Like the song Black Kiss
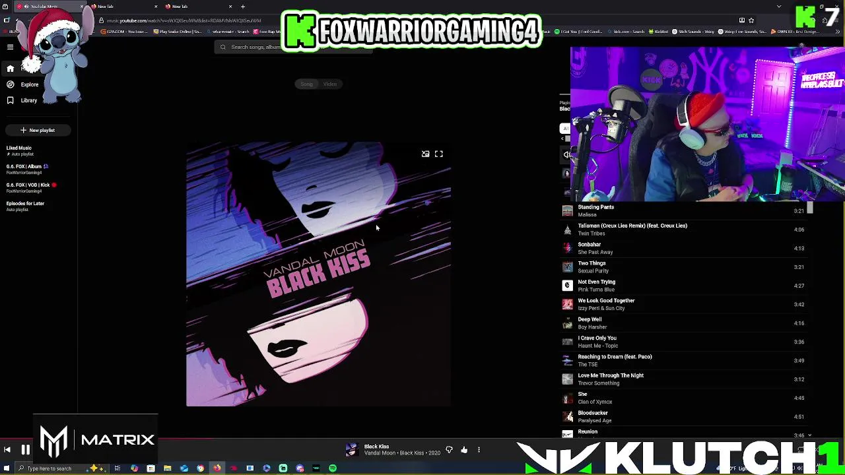The height and width of the screenshot is (475, 845). click(464, 450)
